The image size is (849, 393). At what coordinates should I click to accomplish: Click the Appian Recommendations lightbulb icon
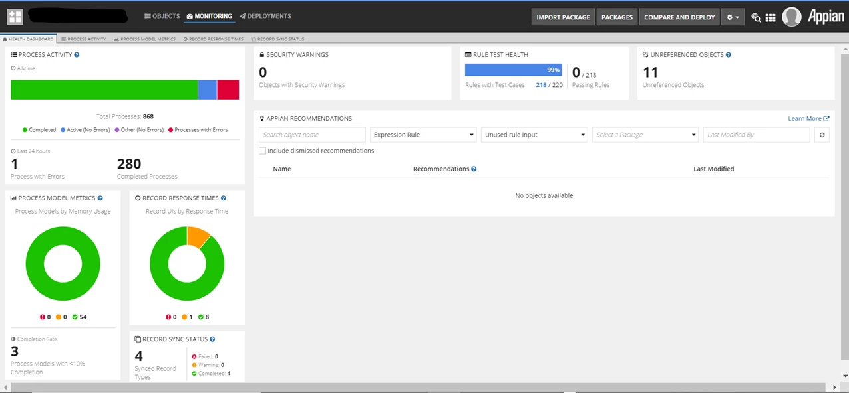[x=262, y=119]
